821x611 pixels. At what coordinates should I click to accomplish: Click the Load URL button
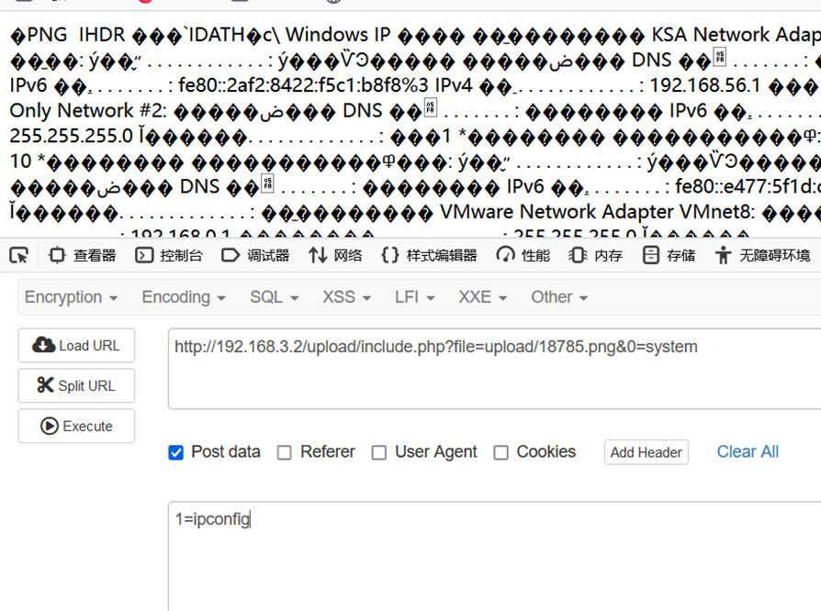pyautogui.click(x=76, y=345)
